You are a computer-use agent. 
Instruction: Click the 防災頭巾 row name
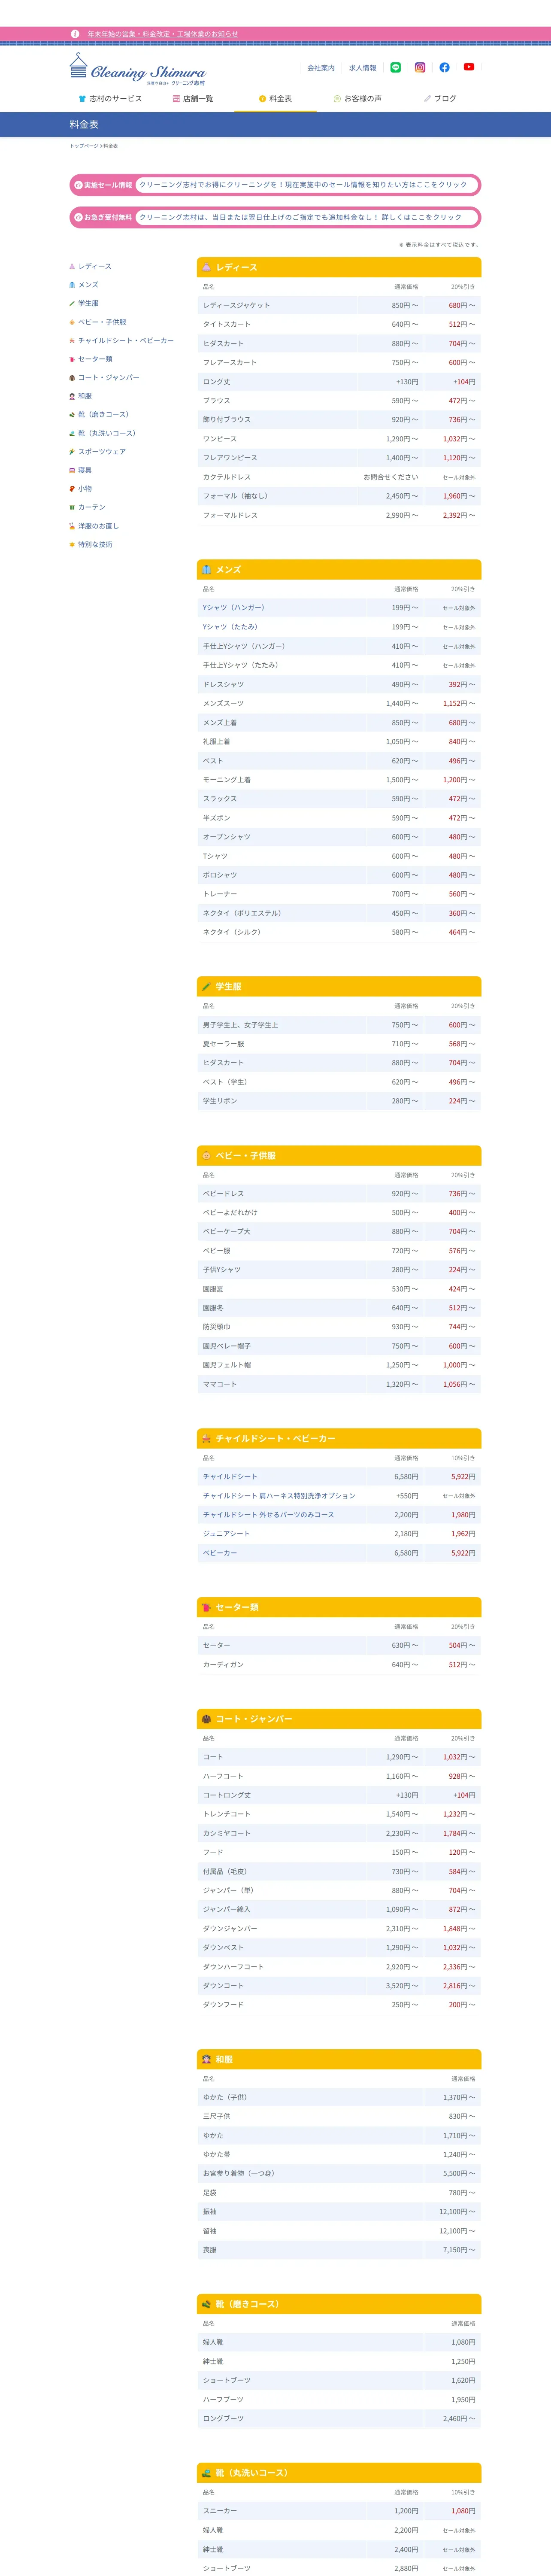[x=216, y=1328]
